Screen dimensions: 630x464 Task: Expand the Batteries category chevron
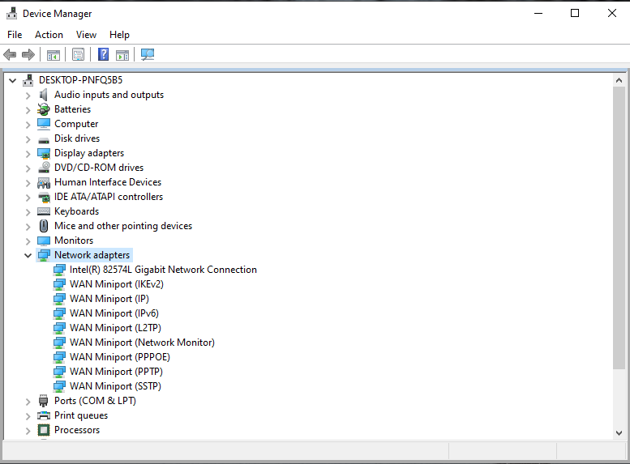(28, 110)
